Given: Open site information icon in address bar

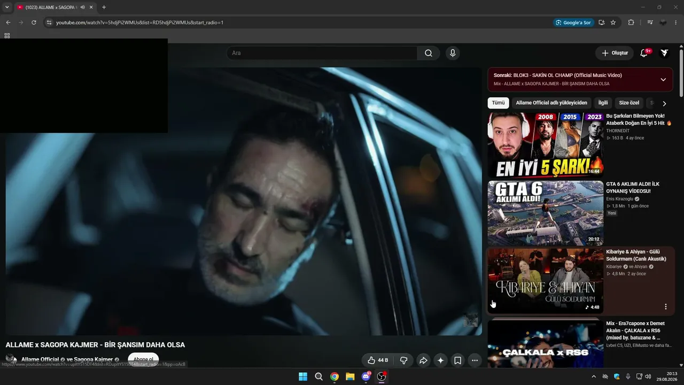Looking at the screenshot, I should click(x=49, y=22).
